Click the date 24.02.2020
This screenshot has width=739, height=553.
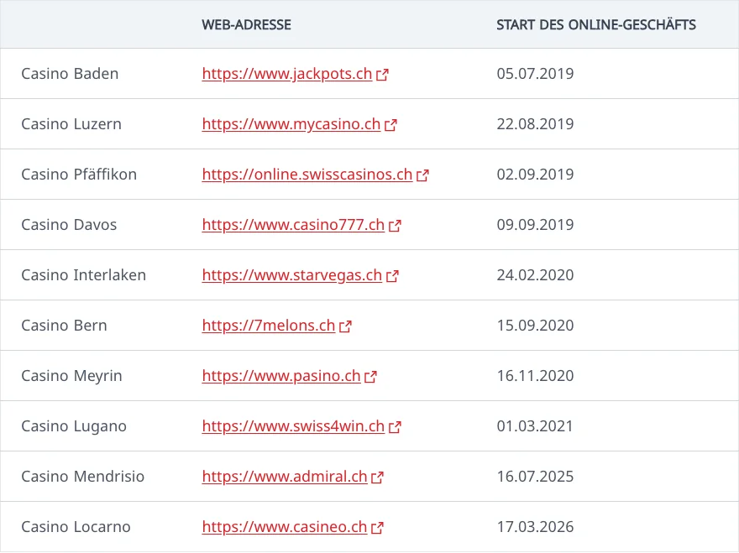[536, 275]
